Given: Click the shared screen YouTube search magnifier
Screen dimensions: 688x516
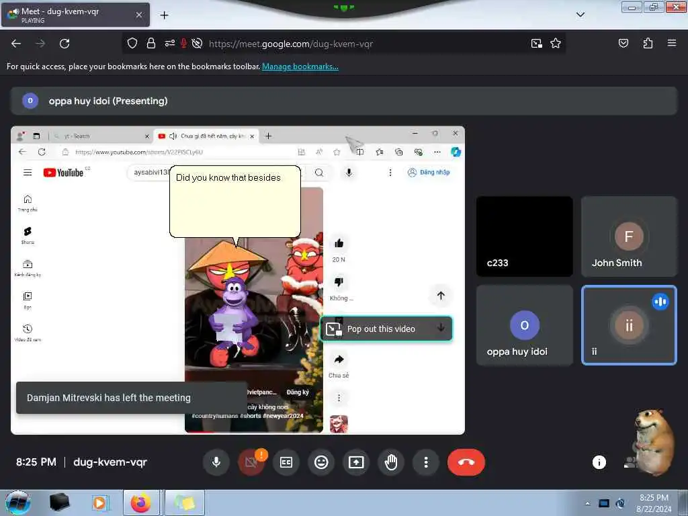Looking at the screenshot, I should point(319,173).
